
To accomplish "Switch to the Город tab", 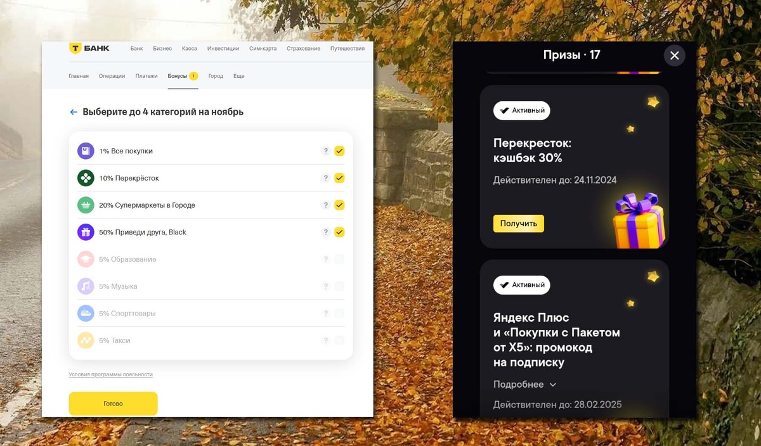I will [x=216, y=76].
